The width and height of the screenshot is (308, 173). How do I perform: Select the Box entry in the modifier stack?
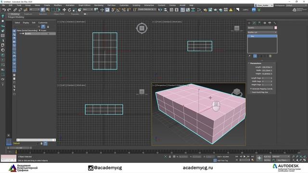click(262, 37)
